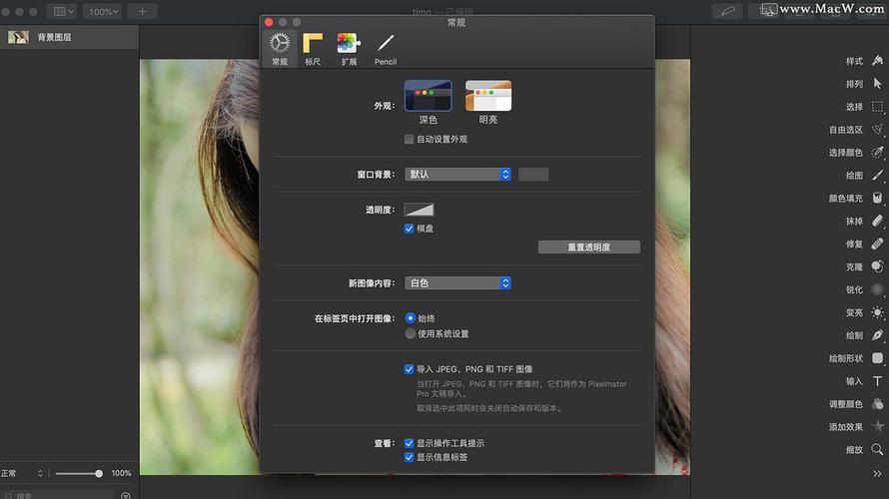Select the 绘图 paint brush tool
Image resolution: width=889 pixels, height=499 pixels.
click(x=877, y=175)
